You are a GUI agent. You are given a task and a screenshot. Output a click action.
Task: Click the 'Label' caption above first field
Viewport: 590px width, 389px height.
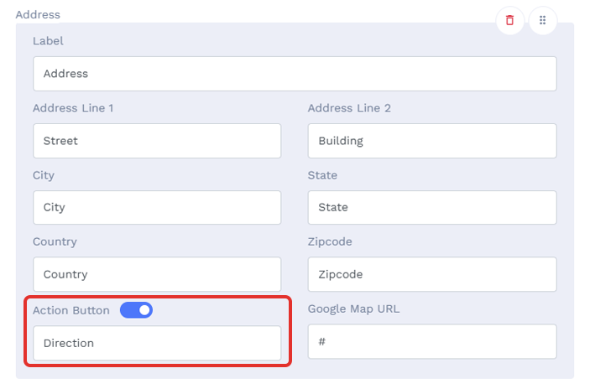[x=48, y=40]
